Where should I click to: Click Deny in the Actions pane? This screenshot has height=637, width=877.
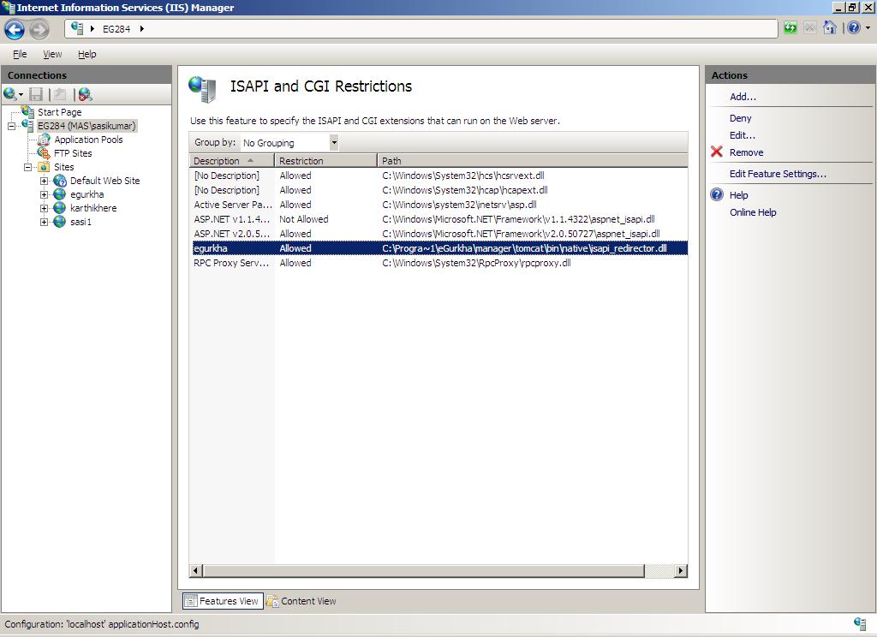(x=740, y=118)
